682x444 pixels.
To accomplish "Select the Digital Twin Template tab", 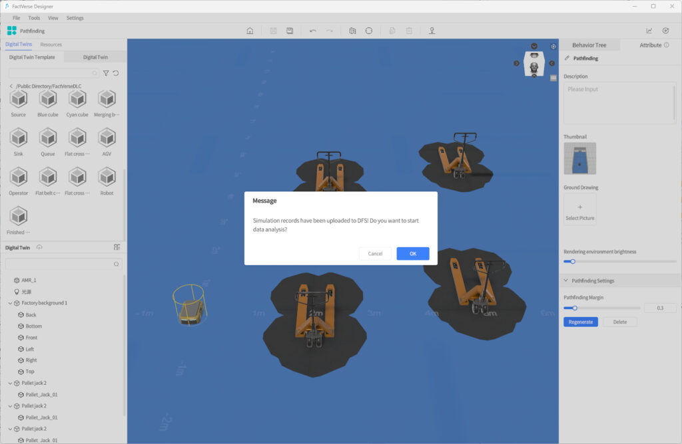I will coord(32,57).
